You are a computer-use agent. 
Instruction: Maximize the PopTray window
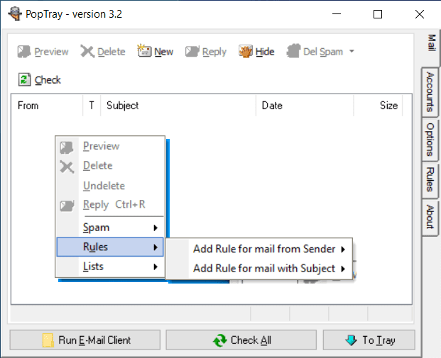tap(378, 14)
